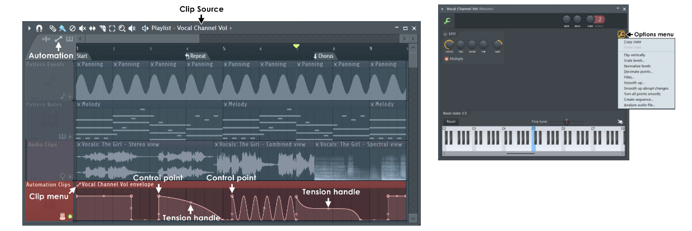
Task: Select the pencil Draw tool
Action: tap(53, 28)
